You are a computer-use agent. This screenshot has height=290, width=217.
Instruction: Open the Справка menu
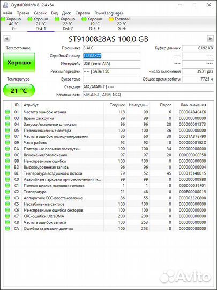point(83,13)
